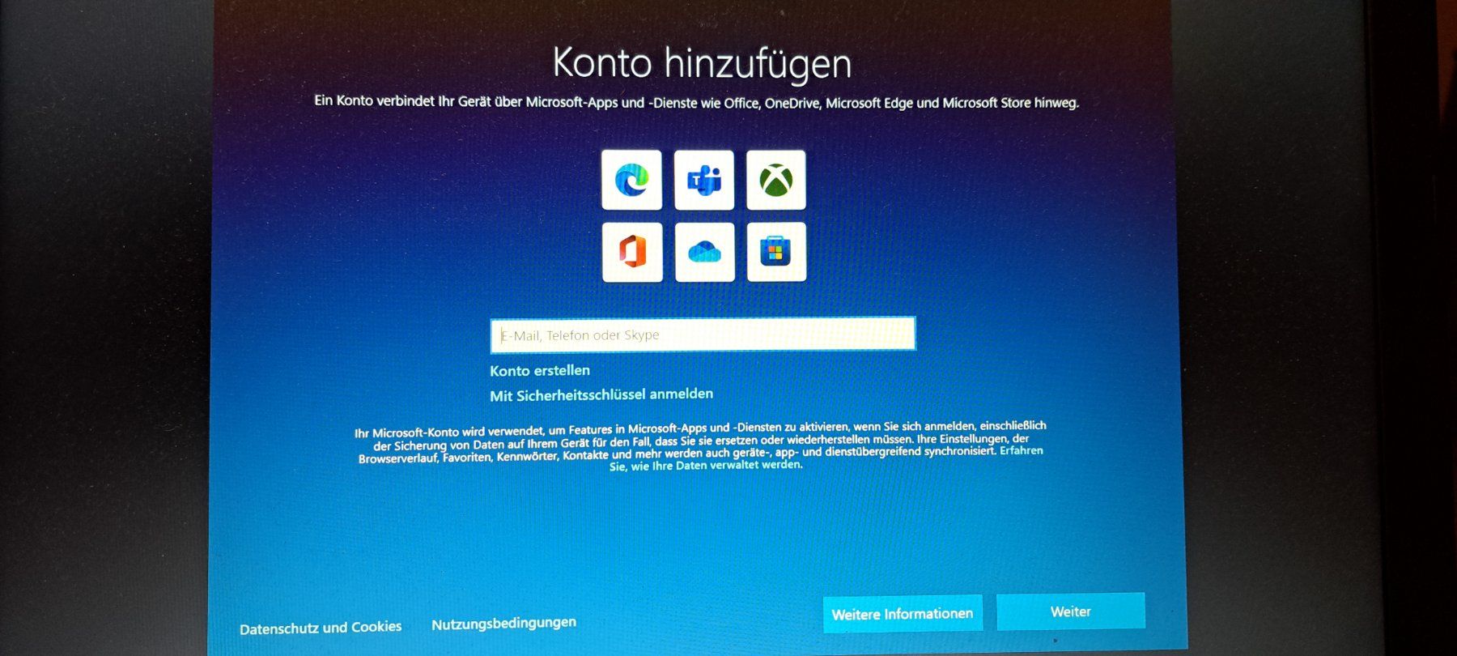Click the Xbox icon tile

(776, 180)
